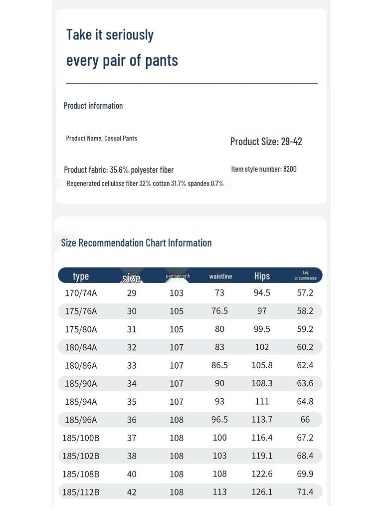This screenshot has width=383, height=511.
Task: Click the 'Hips' column header
Action: [262, 276]
